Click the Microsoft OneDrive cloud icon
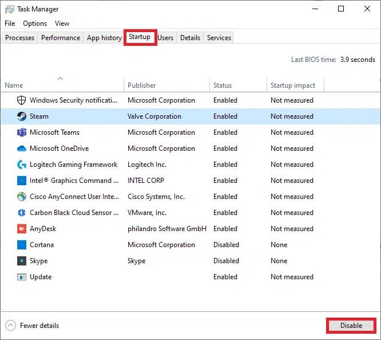The height and width of the screenshot is (340, 381). coord(22,148)
